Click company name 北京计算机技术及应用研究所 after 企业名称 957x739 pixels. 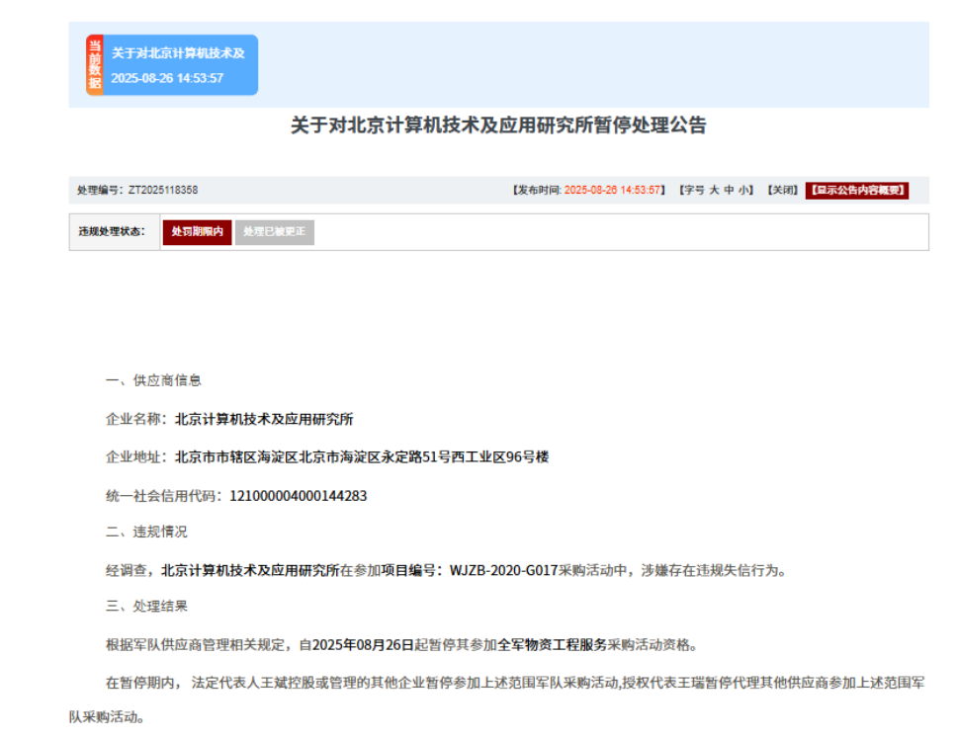(264, 419)
